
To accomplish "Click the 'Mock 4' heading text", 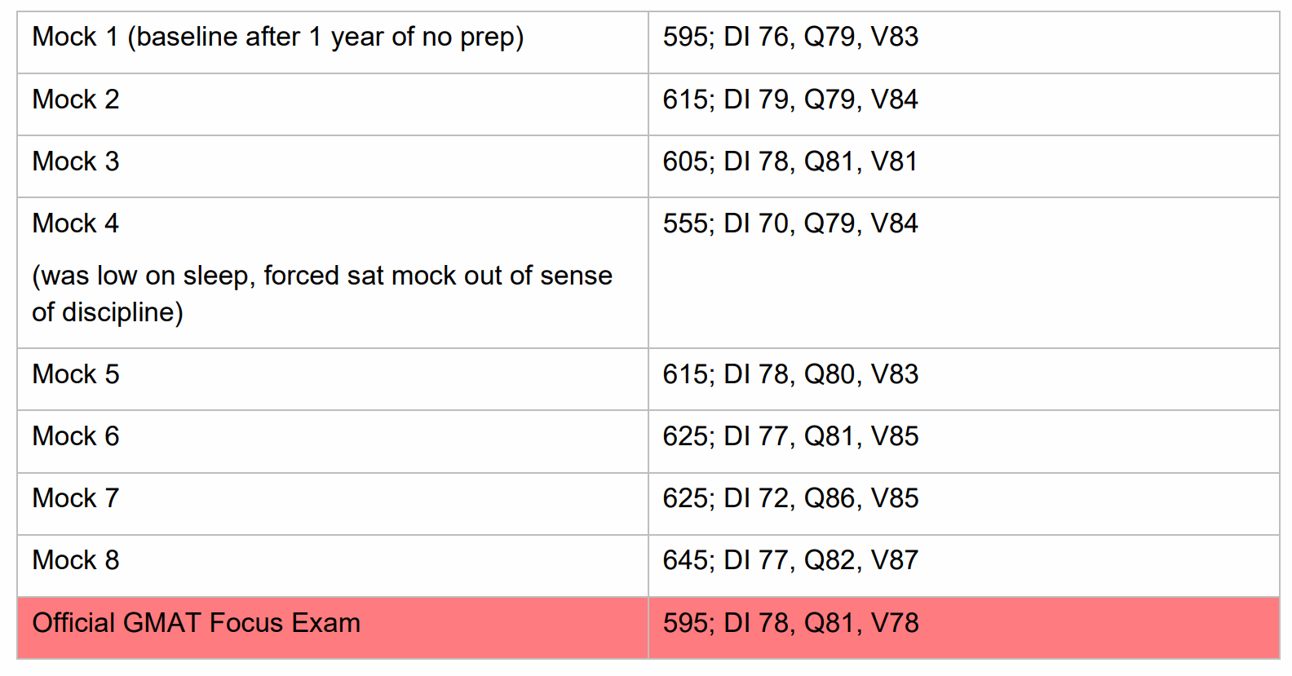I will point(76,223).
